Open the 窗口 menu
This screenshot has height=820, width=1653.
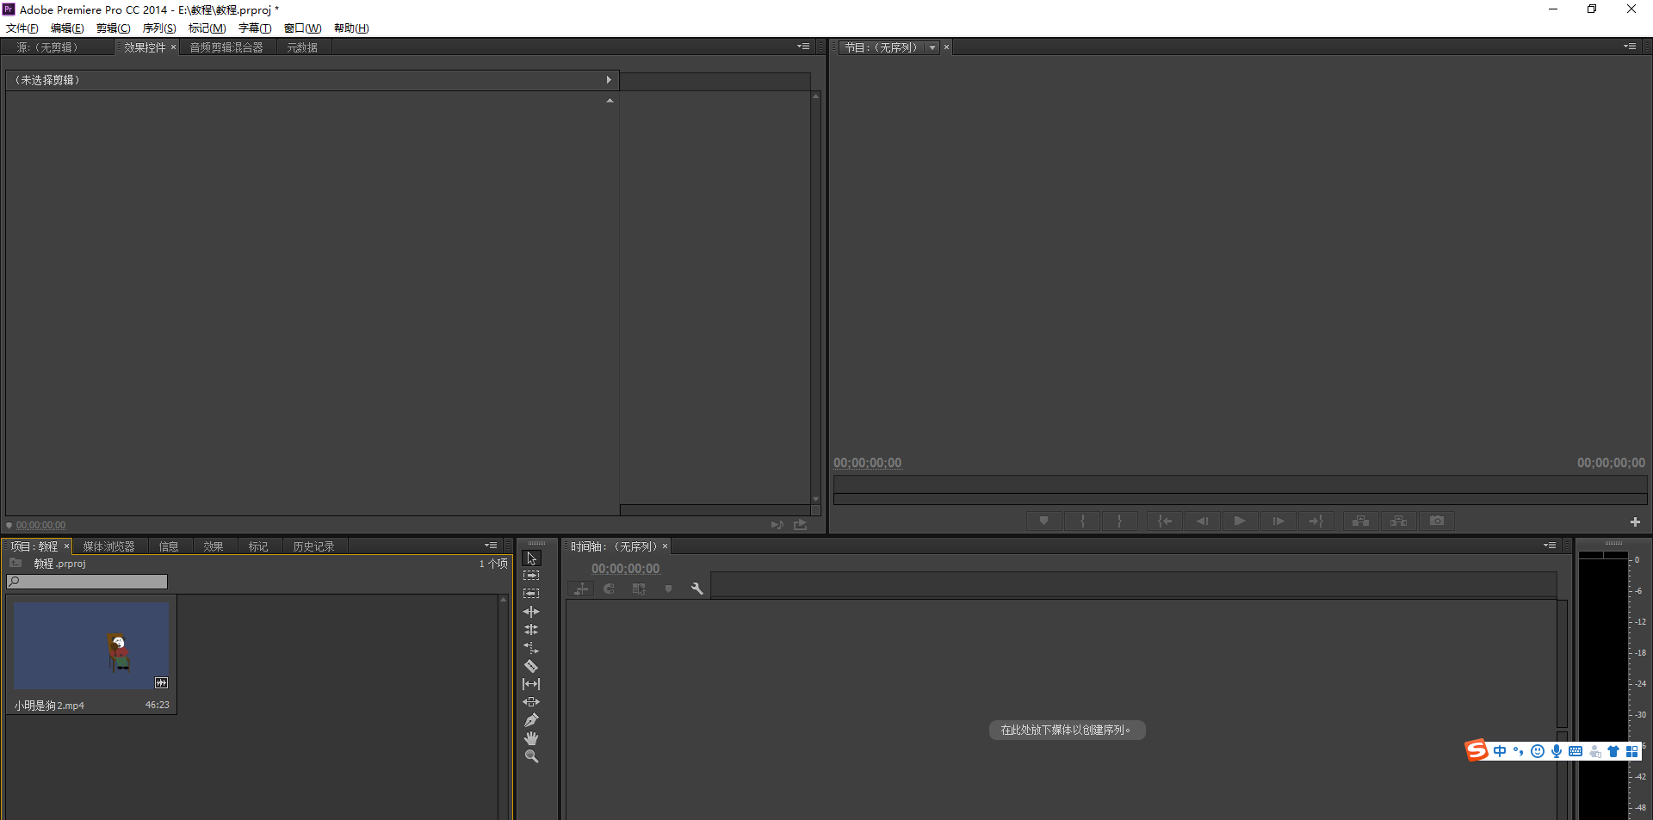click(303, 28)
